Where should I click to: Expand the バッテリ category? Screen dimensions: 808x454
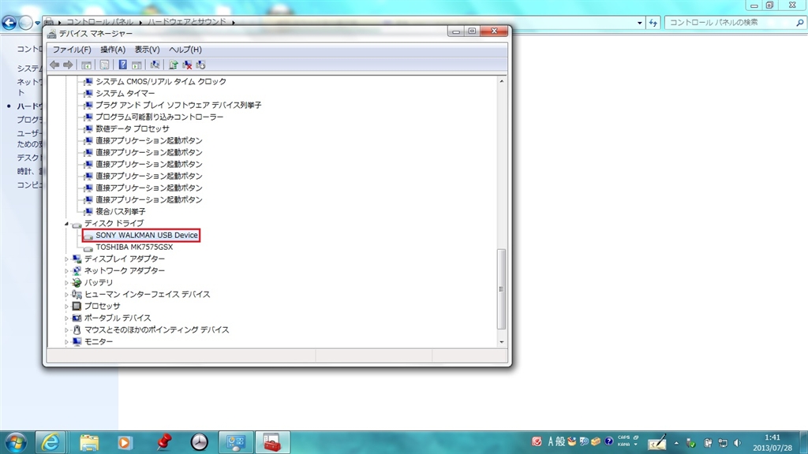[x=66, y=283]
